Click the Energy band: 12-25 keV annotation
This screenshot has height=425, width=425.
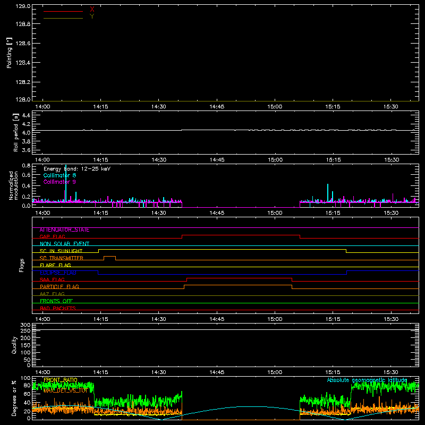tap(77, 169)
